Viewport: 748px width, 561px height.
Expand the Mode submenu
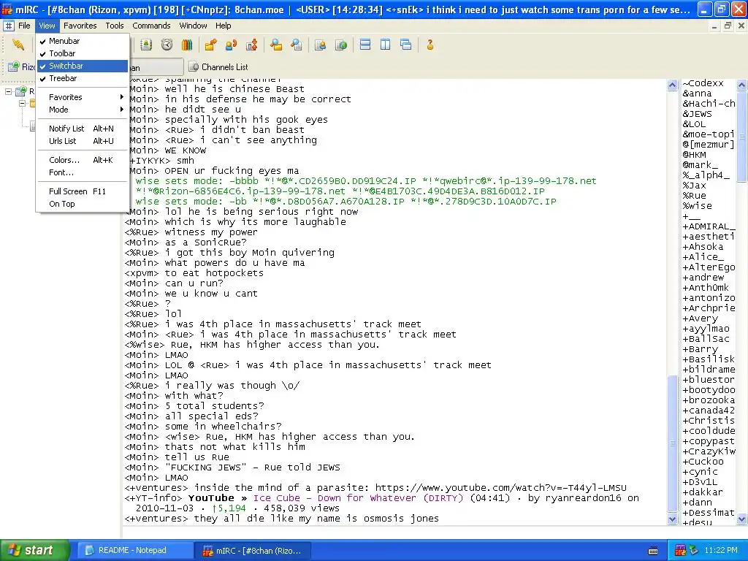pos(82,110)
